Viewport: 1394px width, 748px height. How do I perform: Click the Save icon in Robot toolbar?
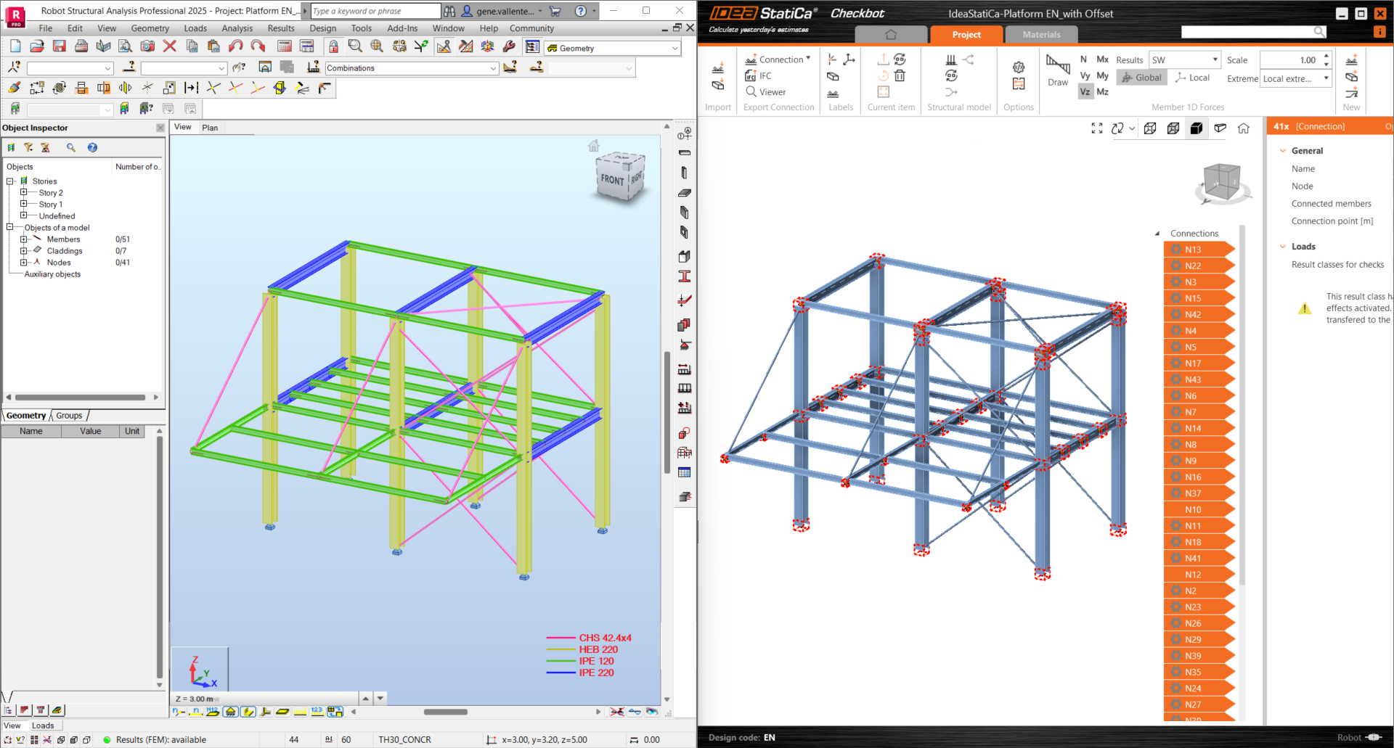tap(60, 46)
